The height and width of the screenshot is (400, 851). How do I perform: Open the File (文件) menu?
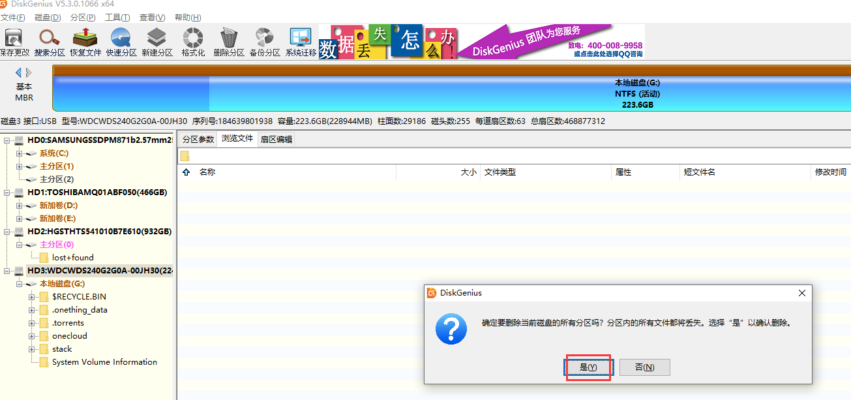(13, 18)
